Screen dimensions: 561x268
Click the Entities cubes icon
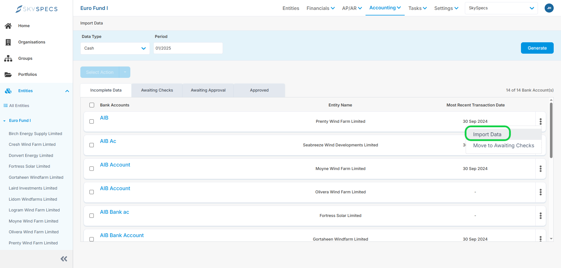point(8,91)
